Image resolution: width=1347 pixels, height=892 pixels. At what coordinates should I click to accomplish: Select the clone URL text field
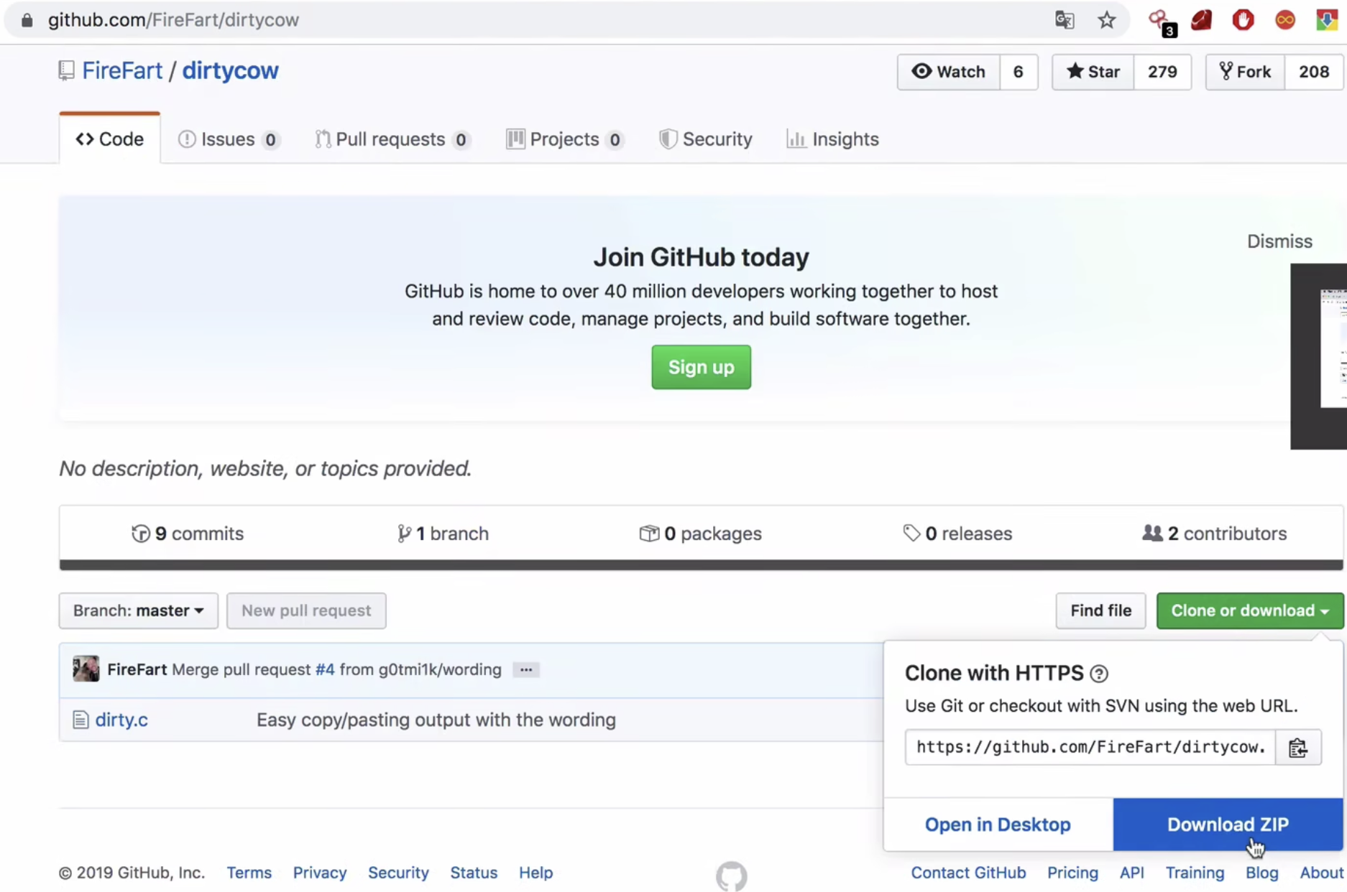pos(1090,748)
